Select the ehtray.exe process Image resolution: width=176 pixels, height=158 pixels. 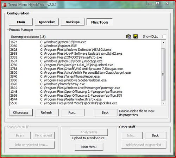coord(85,84)
